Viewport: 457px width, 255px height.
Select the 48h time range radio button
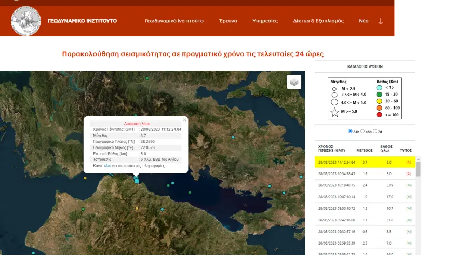point(362,131)
